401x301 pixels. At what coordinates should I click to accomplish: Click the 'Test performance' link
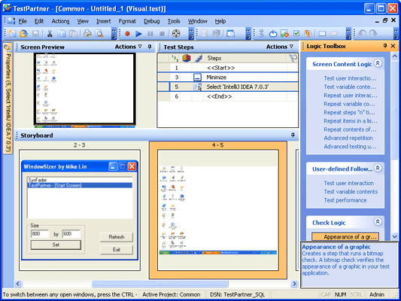point(345,200)
